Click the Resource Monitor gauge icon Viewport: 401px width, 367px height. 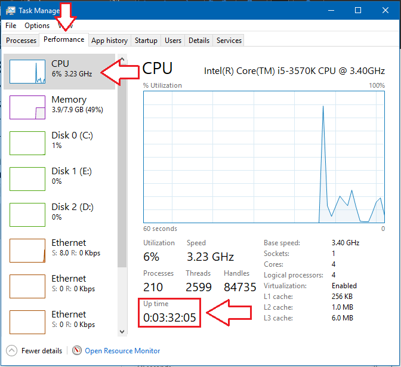[77, 350]
